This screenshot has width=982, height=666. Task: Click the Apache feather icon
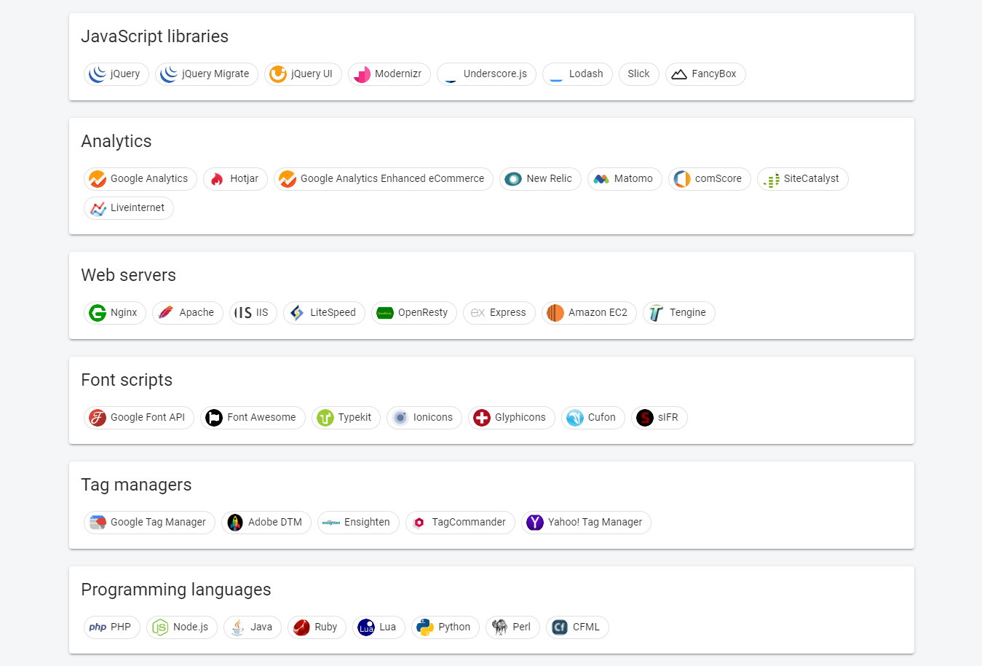pos(166,312)
